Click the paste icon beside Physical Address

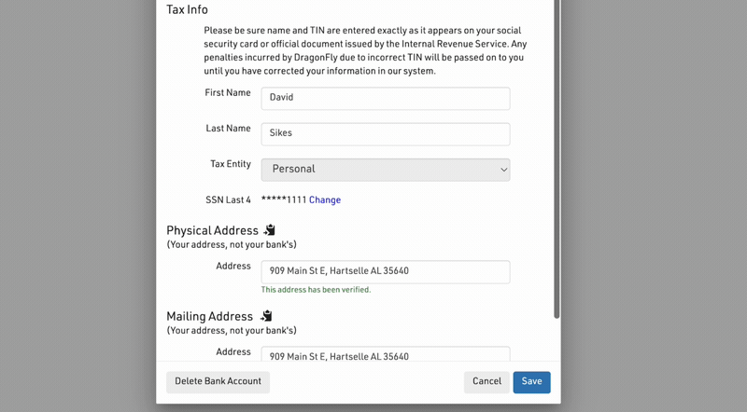(270, 230)
